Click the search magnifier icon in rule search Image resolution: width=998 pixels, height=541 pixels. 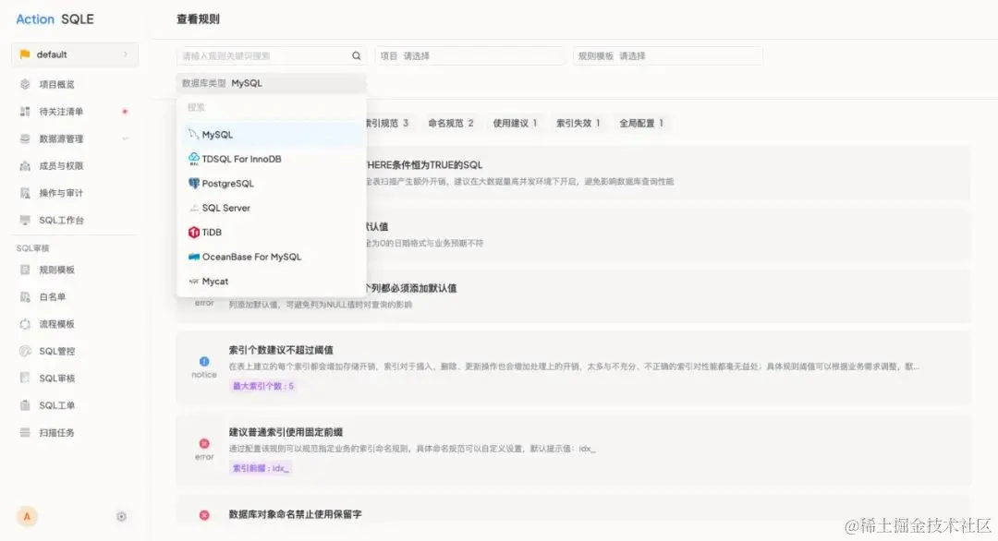(x=357, y=56)
